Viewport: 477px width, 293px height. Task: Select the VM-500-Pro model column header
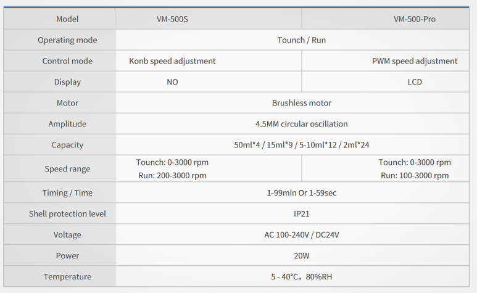[415, 19]
